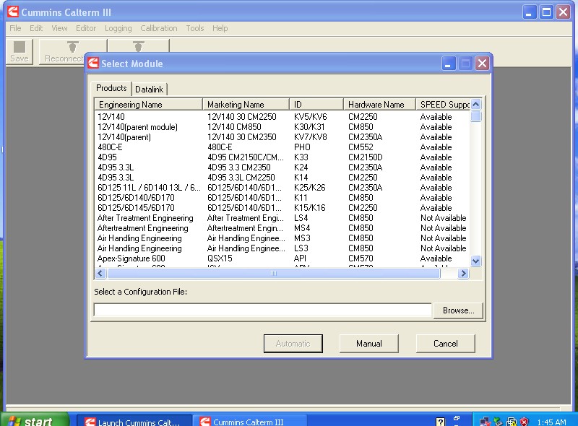Viewport: 578px width, 426px height.
Task: Open the View menu
Action: (x=59, y=28)
